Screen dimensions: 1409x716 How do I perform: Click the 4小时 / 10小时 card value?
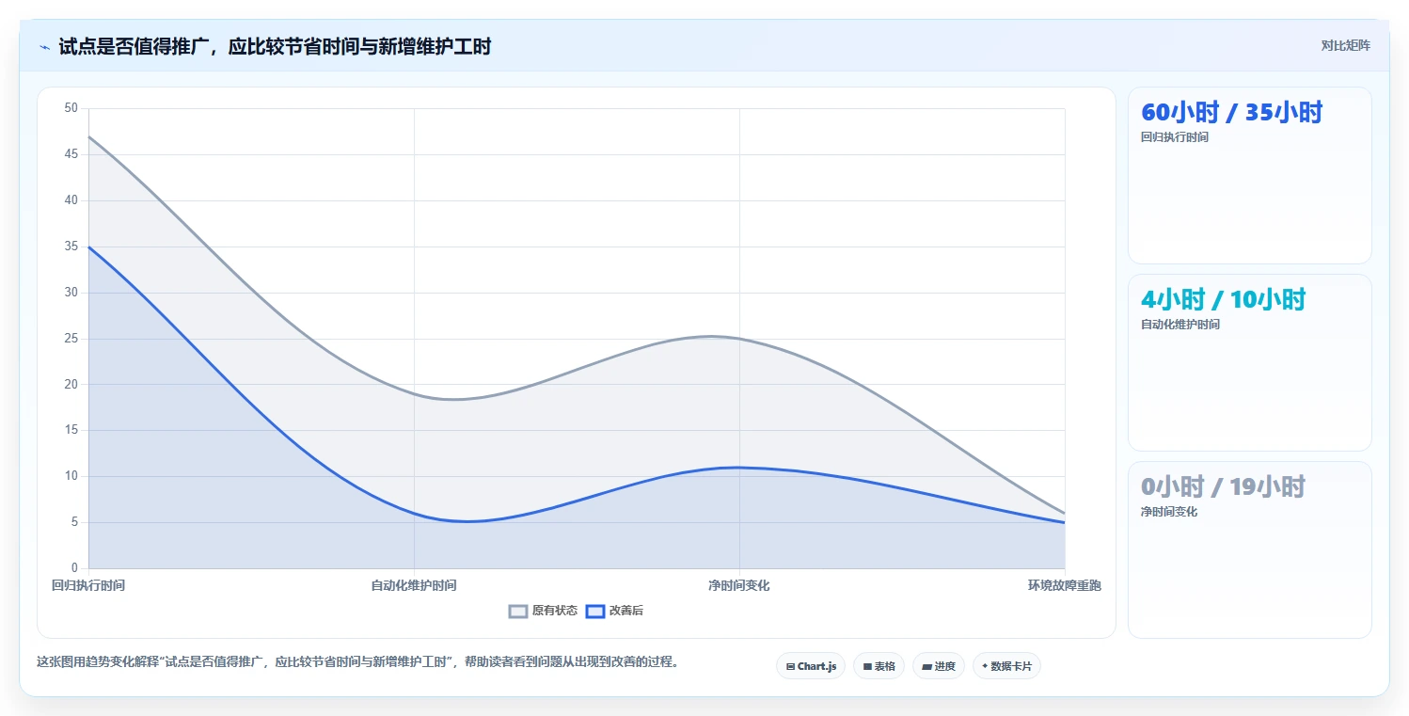[1223, 300]
